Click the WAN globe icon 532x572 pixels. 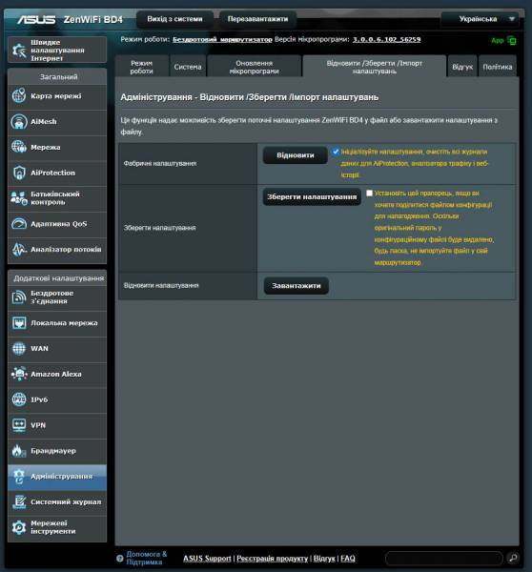19,348
